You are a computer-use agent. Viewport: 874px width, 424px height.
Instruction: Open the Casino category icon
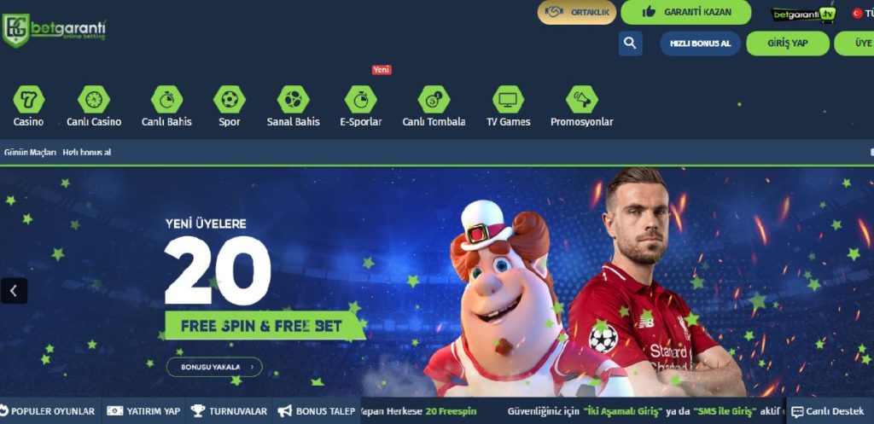point(28,100)
